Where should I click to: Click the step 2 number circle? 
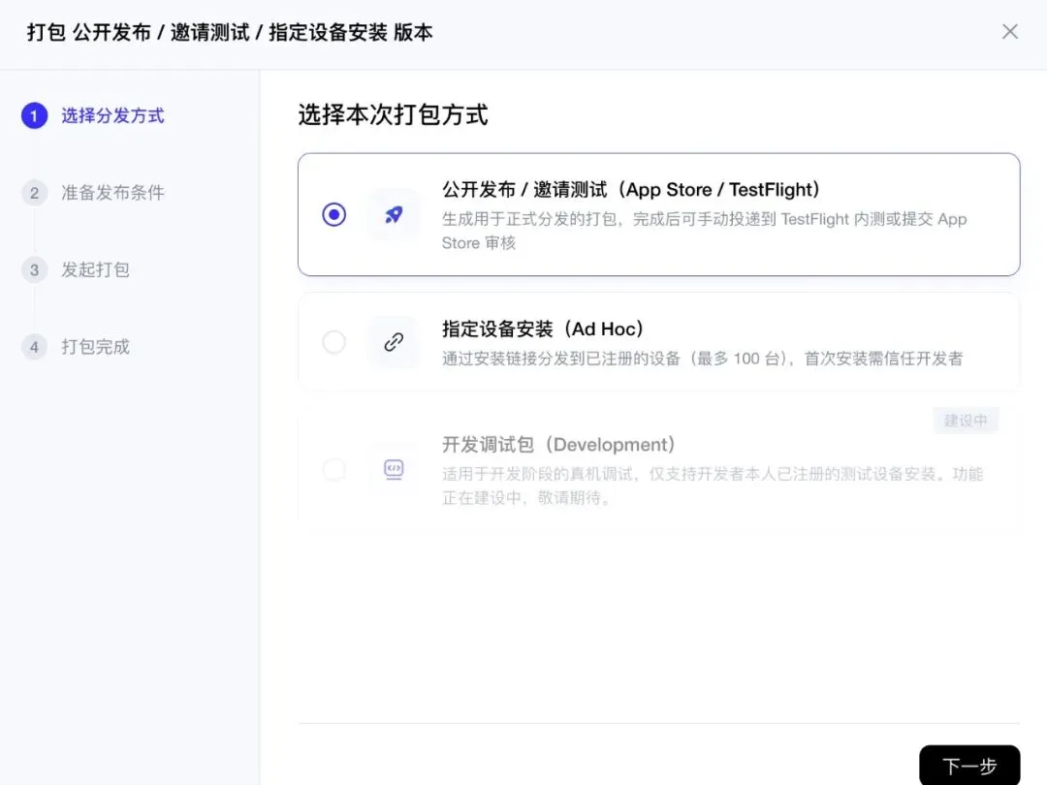pos(34,193)
